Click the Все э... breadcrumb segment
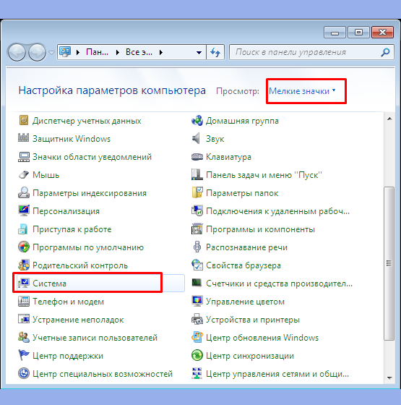 click(x=139, y=52)
